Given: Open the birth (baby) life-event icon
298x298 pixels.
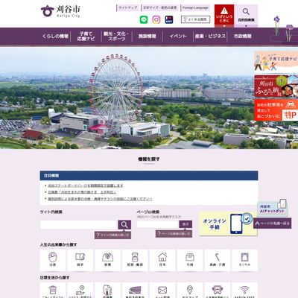Looking at the screenshot, I should [53, 260].
